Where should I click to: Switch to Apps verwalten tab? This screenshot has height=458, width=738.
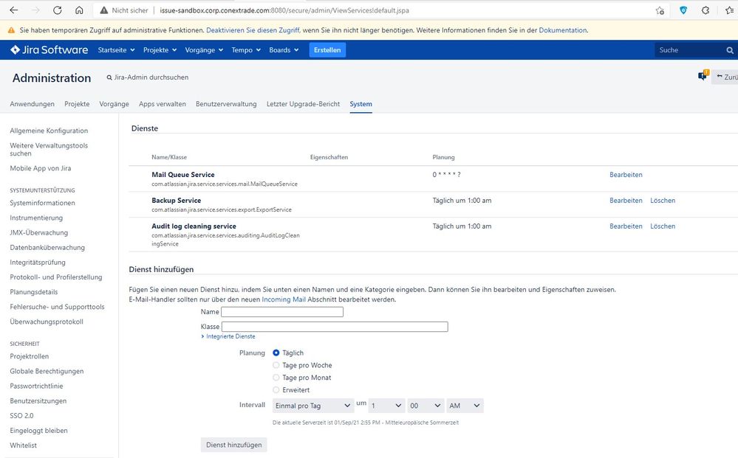click(163, 104)
